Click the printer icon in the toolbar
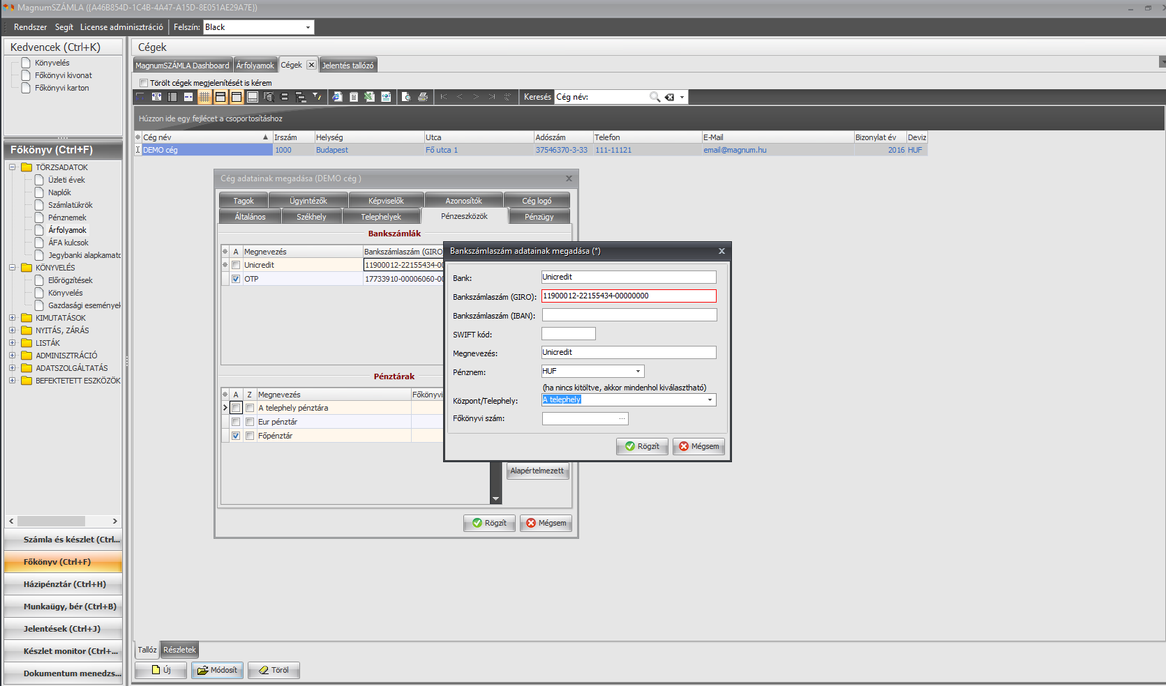Viewport: 1166px width, 686px height. tap(423, 97)
